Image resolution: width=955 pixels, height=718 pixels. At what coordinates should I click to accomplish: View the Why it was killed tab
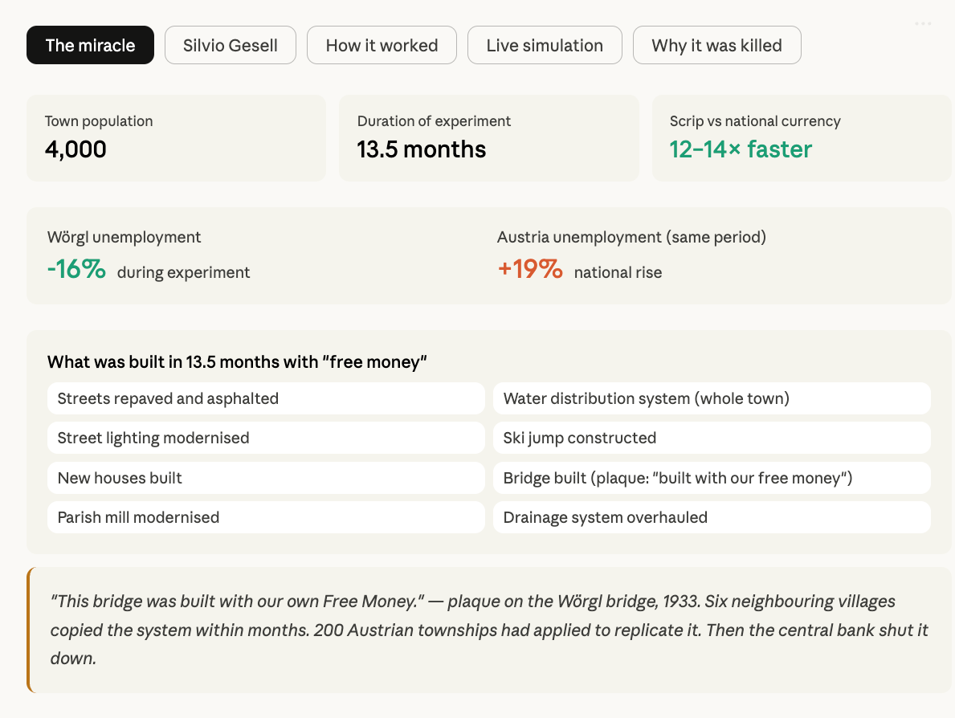tap(717, 45)
